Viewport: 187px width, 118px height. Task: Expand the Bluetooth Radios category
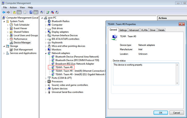tap(46, 21)
